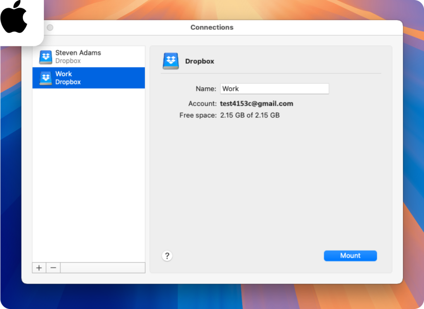Screen dimensions: 424x309
Task: Click inside the Name text field
Action: (x=275, y=89)
